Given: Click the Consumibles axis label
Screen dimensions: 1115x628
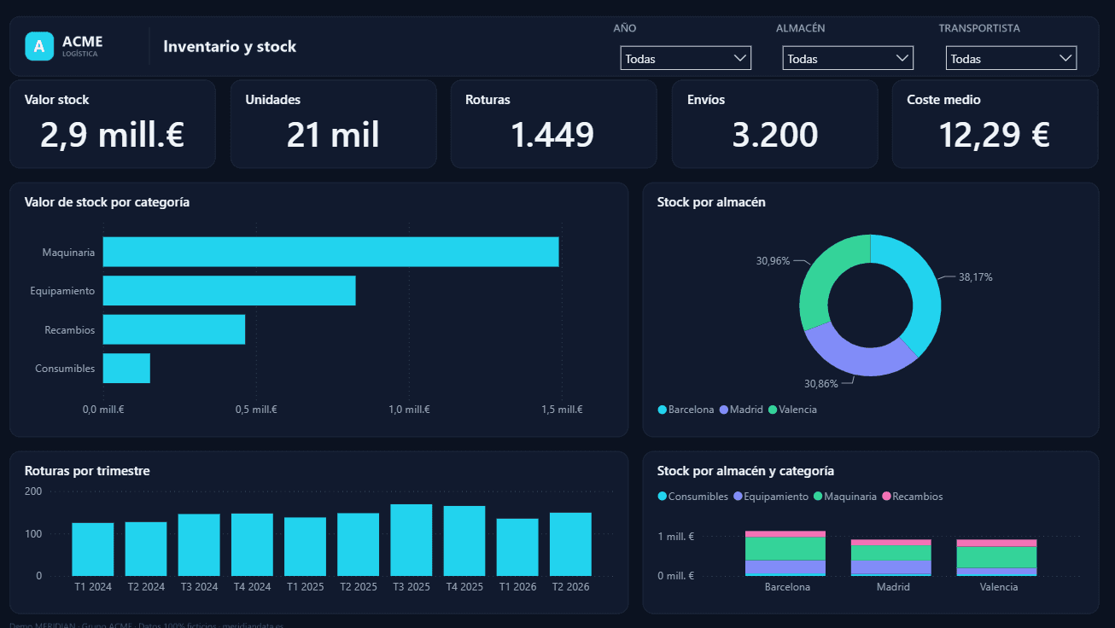Looking at the screenshot, I should point(65,369).
